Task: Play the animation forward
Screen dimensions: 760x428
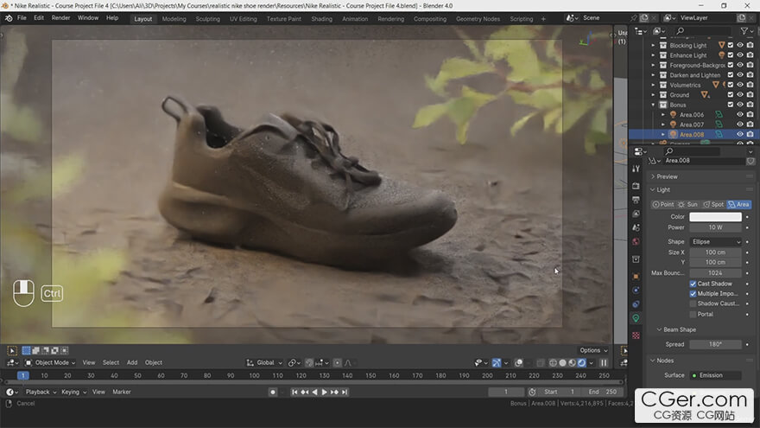Action: point(324,392)
